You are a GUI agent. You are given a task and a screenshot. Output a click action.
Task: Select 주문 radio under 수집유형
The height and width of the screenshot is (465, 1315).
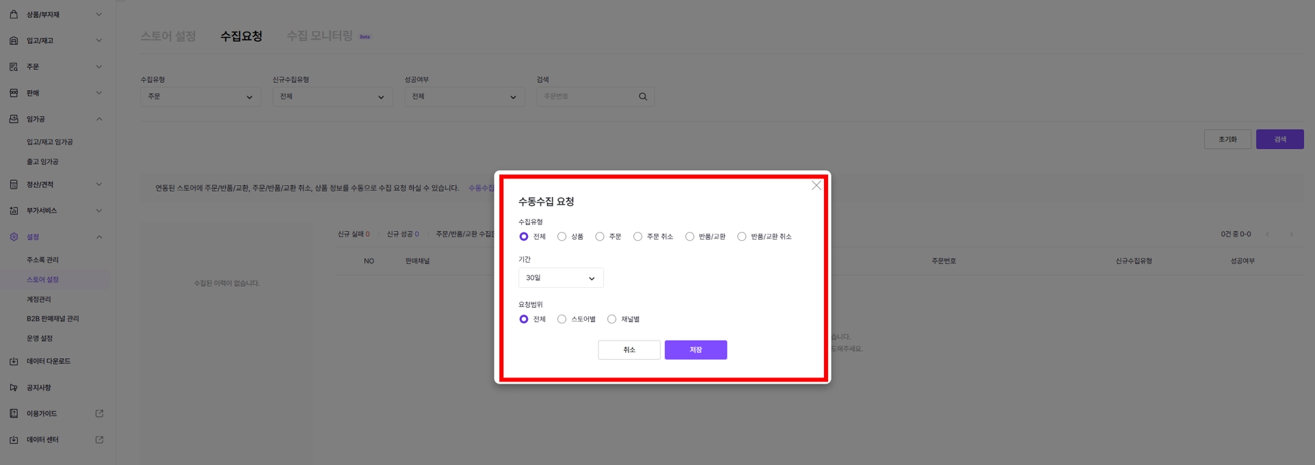click(599, 237)
